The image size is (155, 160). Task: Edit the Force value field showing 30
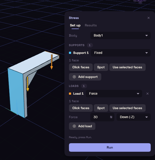click(102, 117)
